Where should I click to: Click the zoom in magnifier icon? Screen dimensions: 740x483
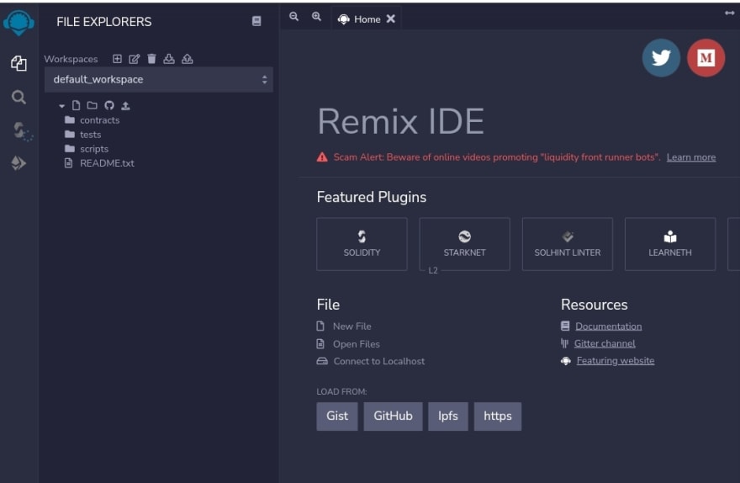[317, 17]
